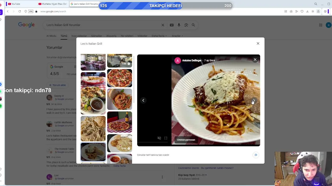This screenshot has width=332, height=186.
Task: Switch to the Kısa videolar tab
Action: pyautogui.click(x=79, y=36)
